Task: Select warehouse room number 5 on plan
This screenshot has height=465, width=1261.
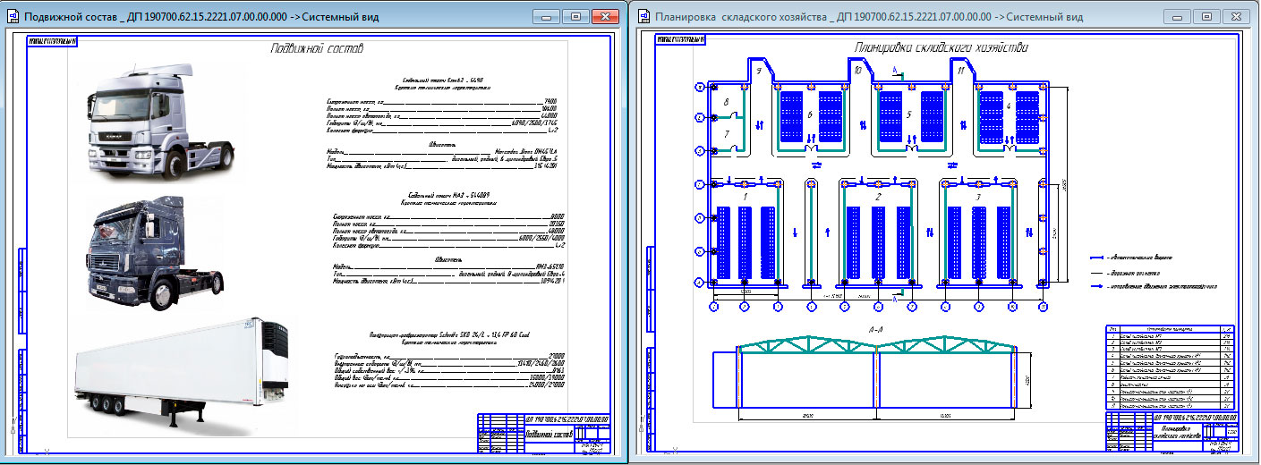Action: click(x=909, y=114)
